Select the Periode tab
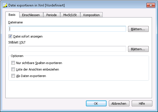 point(52,15)
